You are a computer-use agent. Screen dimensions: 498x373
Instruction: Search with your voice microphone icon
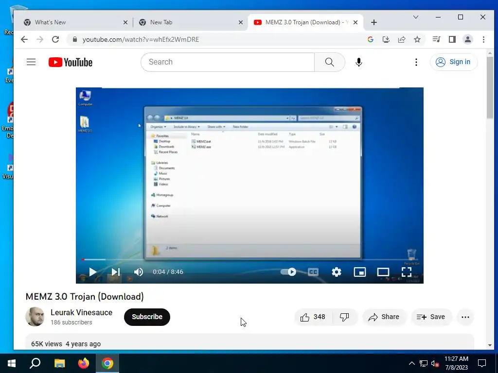tap(358, 62)
